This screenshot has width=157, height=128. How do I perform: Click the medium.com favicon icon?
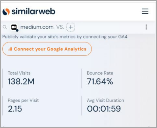14,27
